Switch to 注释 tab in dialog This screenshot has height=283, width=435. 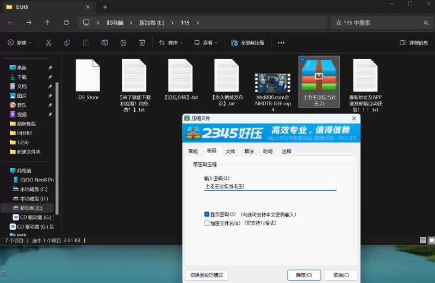click(287, 152)
